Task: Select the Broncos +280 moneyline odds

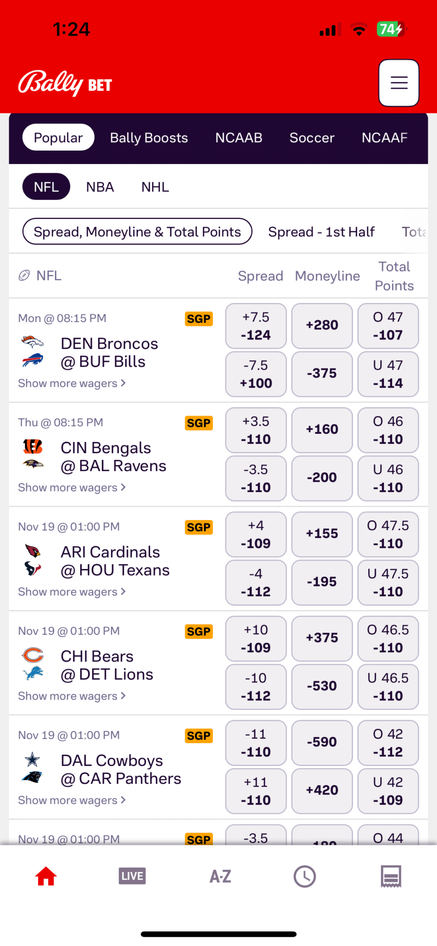Action: tap(322, 325)
